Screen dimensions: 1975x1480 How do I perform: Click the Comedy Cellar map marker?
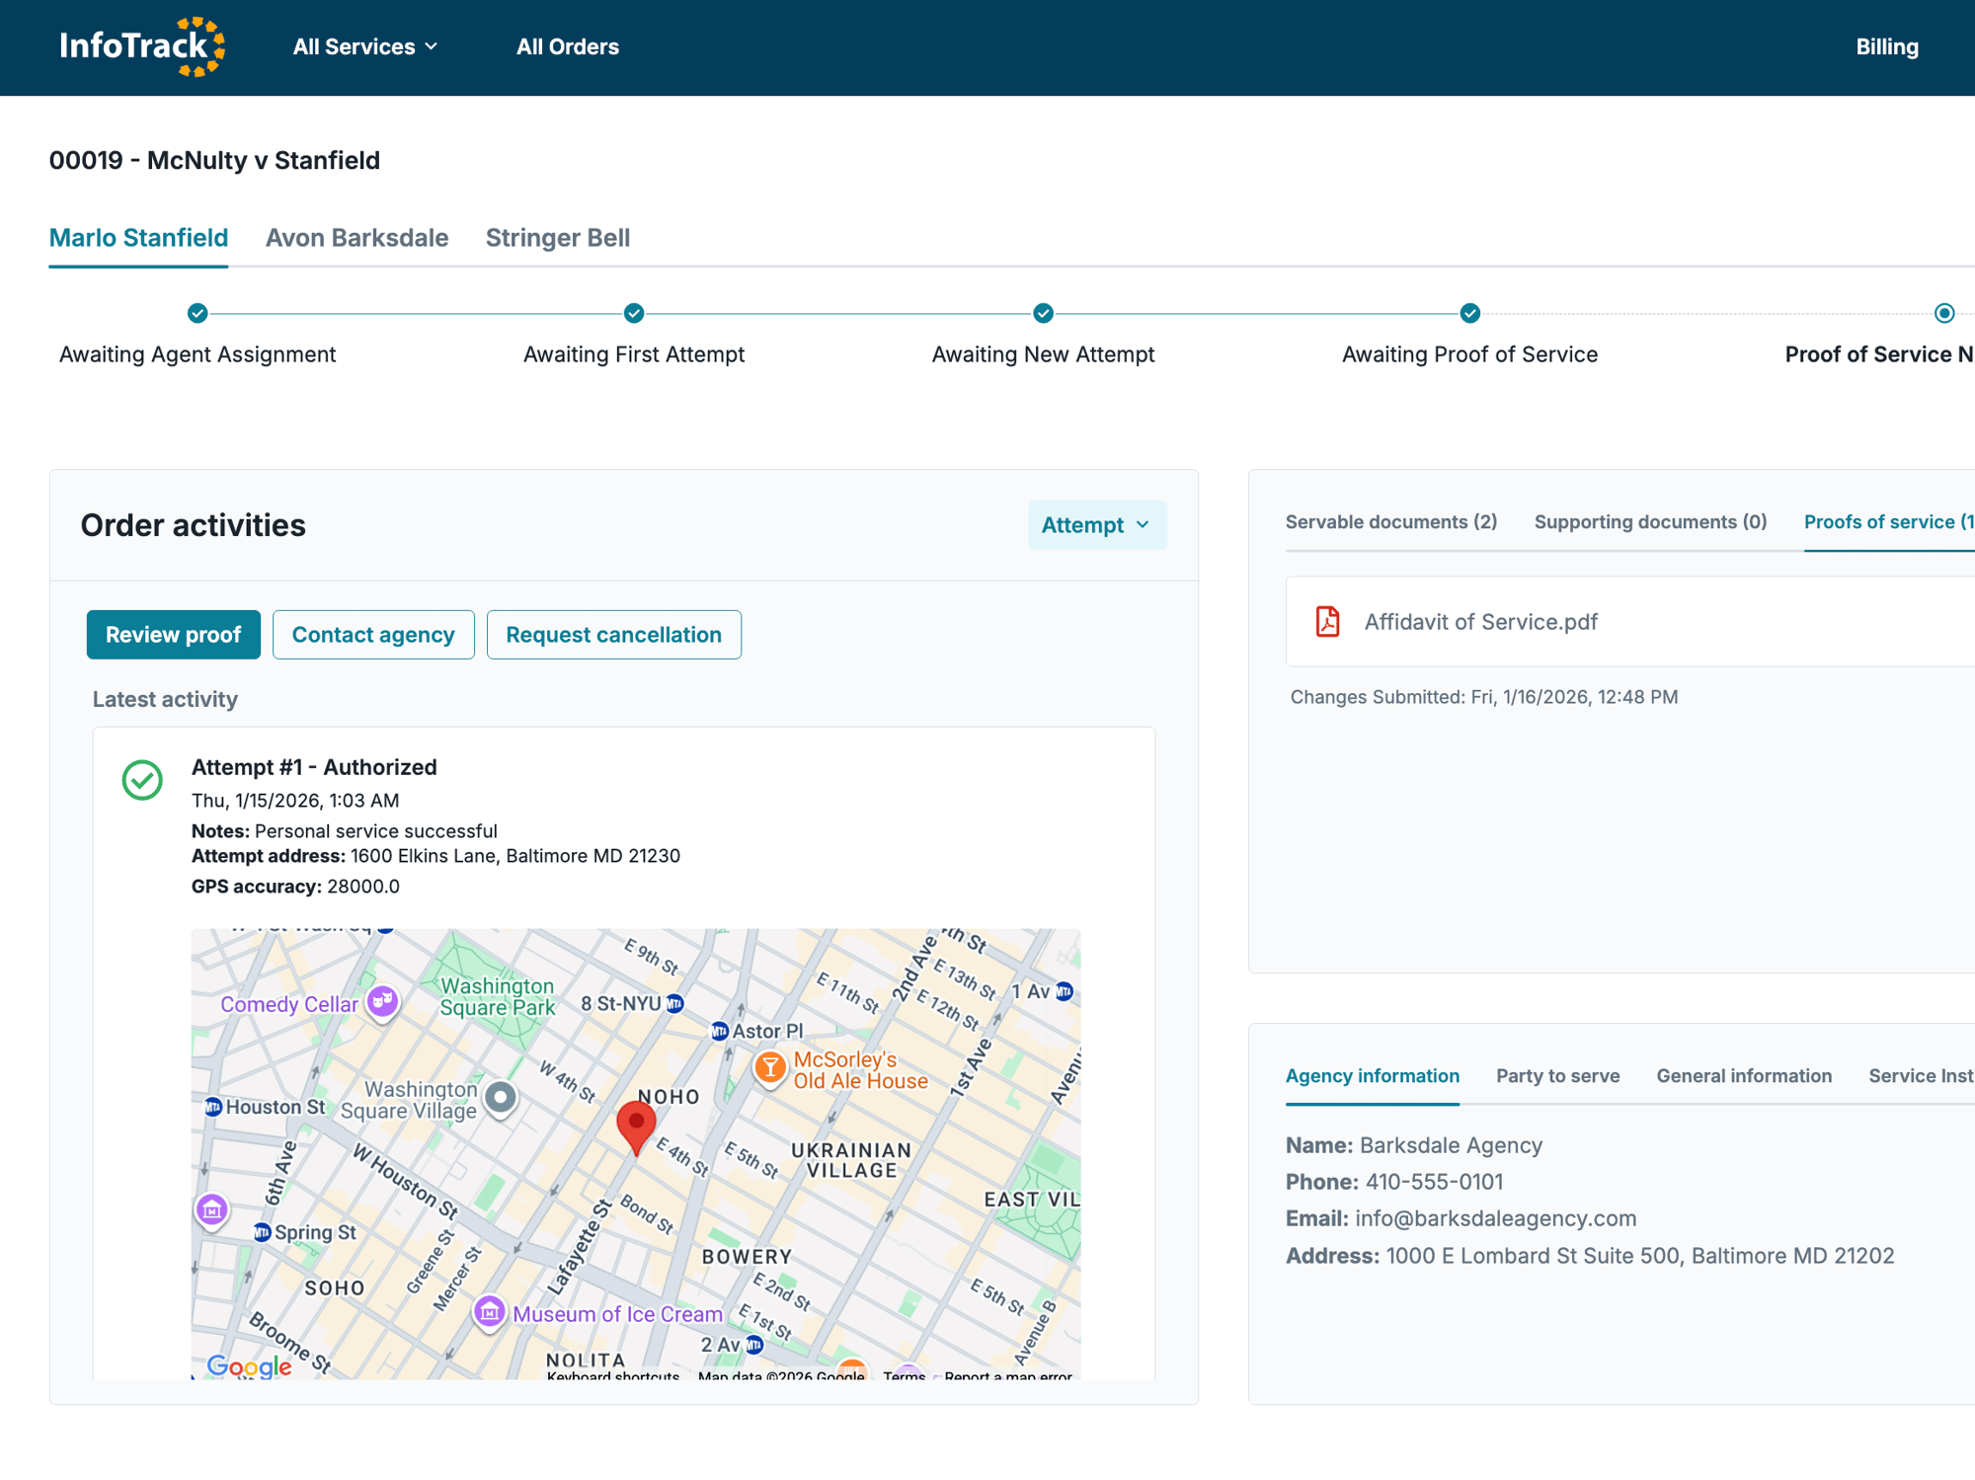click(x=382, y=1002)
